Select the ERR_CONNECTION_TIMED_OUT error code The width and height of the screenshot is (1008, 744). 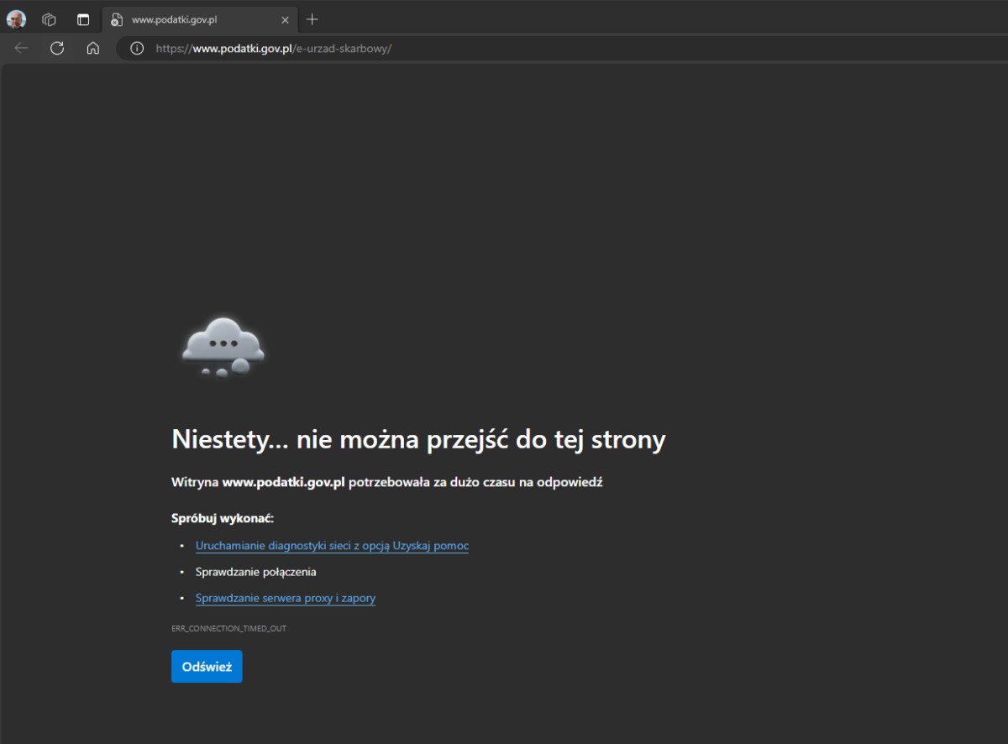[228, 627]
